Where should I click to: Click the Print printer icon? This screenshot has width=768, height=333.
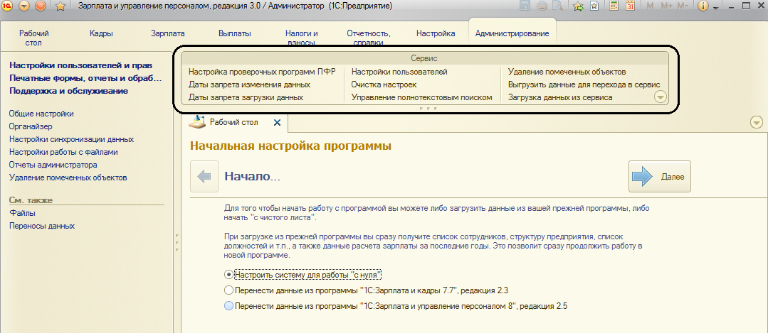pos(542,6)
